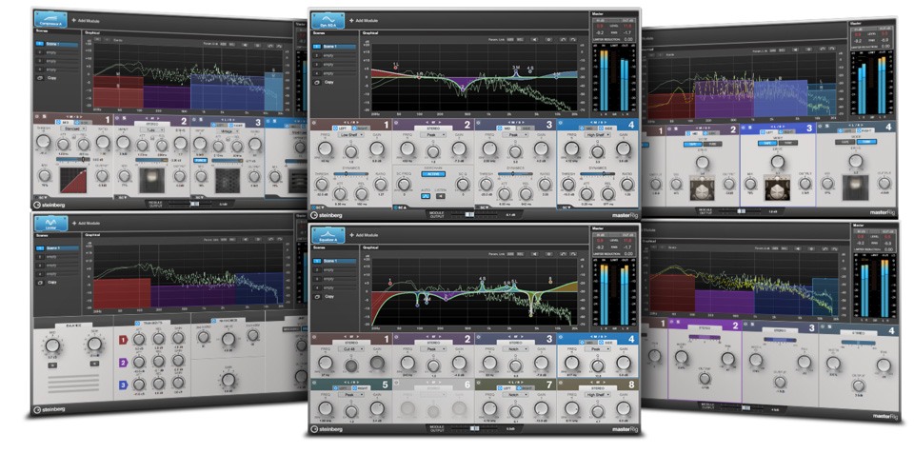Toggle band 4 power icon in Dyn. EQ window
Viewport: 914px width, 454px height.
(x=560, y=124)
